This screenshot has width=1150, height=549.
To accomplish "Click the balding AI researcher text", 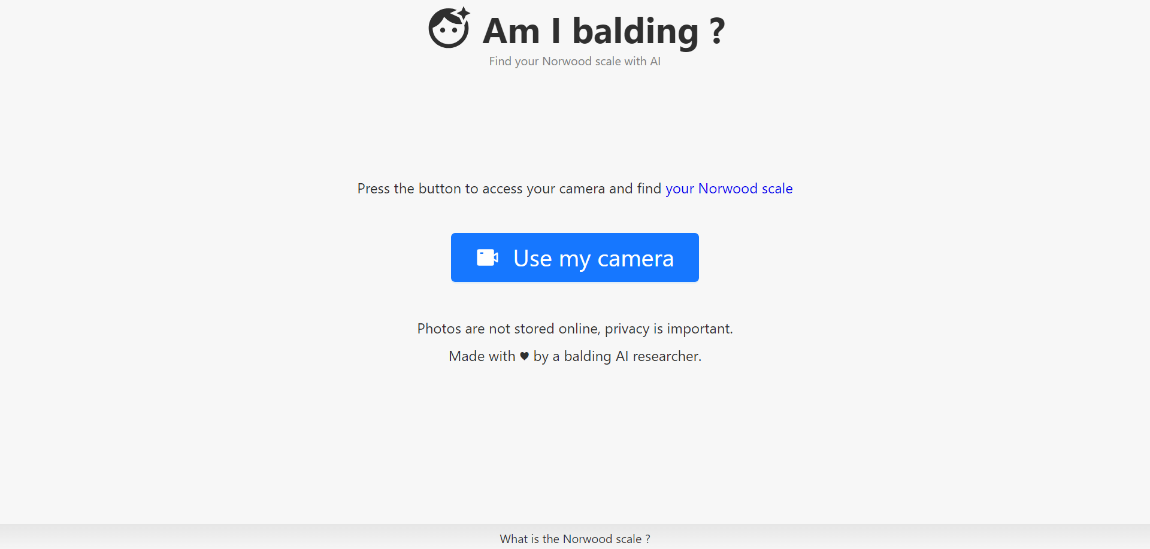I will point(632,356).
